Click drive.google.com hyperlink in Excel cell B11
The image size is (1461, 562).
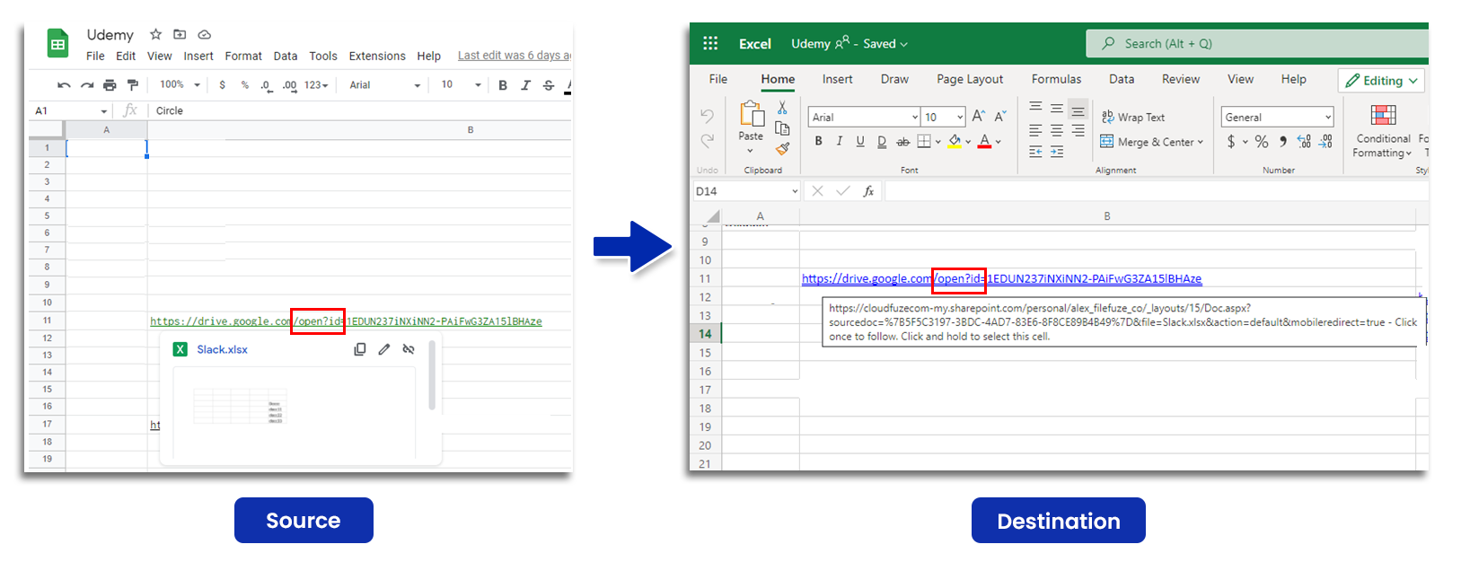coord(1001,279)
